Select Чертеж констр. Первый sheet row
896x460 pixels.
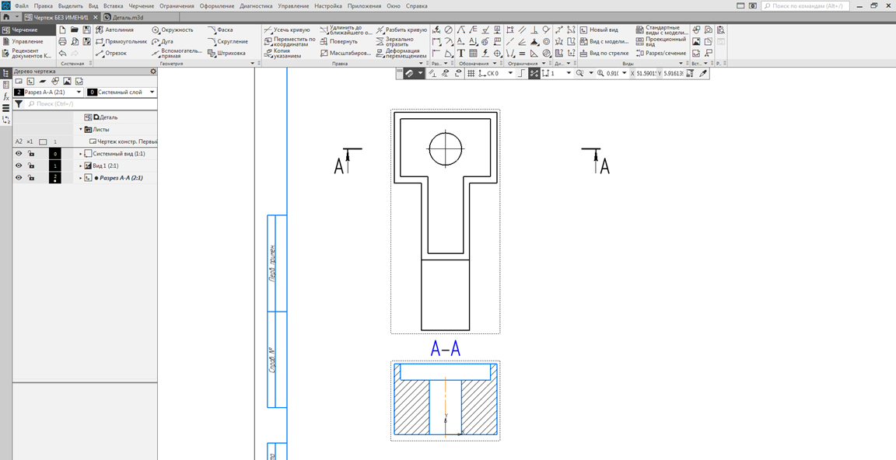pyautogui.click(x=123, y=141)
